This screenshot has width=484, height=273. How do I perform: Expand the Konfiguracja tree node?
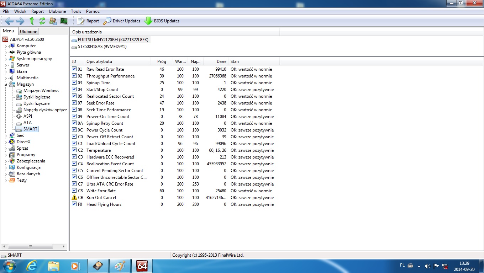point(6,168)
